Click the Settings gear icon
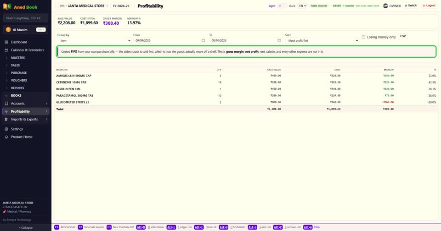 tap(6, 129)
